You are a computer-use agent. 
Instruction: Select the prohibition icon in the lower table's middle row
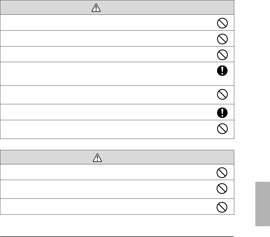(222, 189)
